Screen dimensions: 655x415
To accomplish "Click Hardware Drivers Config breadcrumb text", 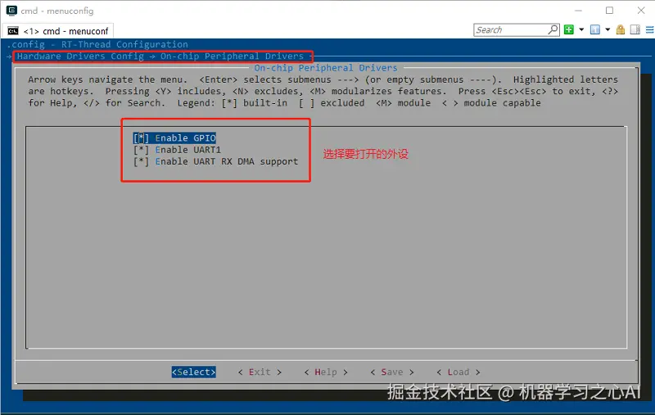I will [x=80, y=56].
